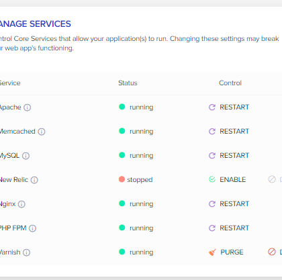This screenshot has height=280, width=282.
Task: Click the green checkmark enable icon
Action: pyautogui.click(x=212, y=179)
